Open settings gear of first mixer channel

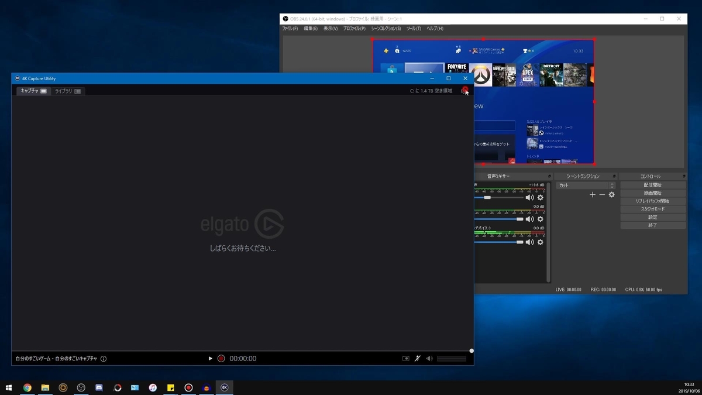tap(540, 198)
